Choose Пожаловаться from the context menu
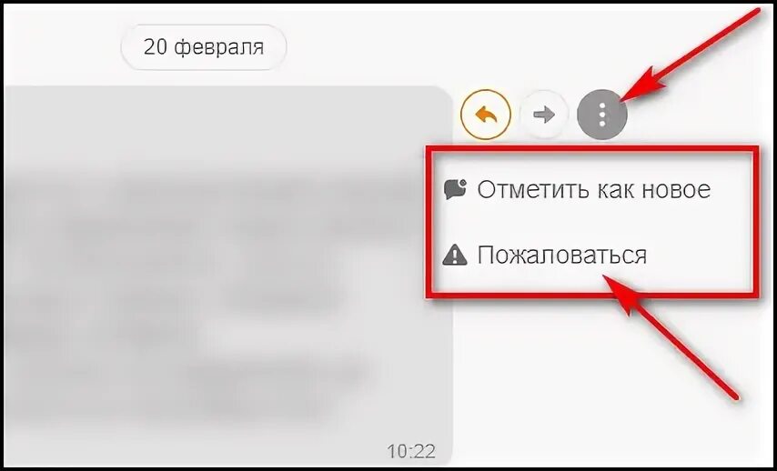777x471 pixels. pyautogui.click(x=545, y=256)
